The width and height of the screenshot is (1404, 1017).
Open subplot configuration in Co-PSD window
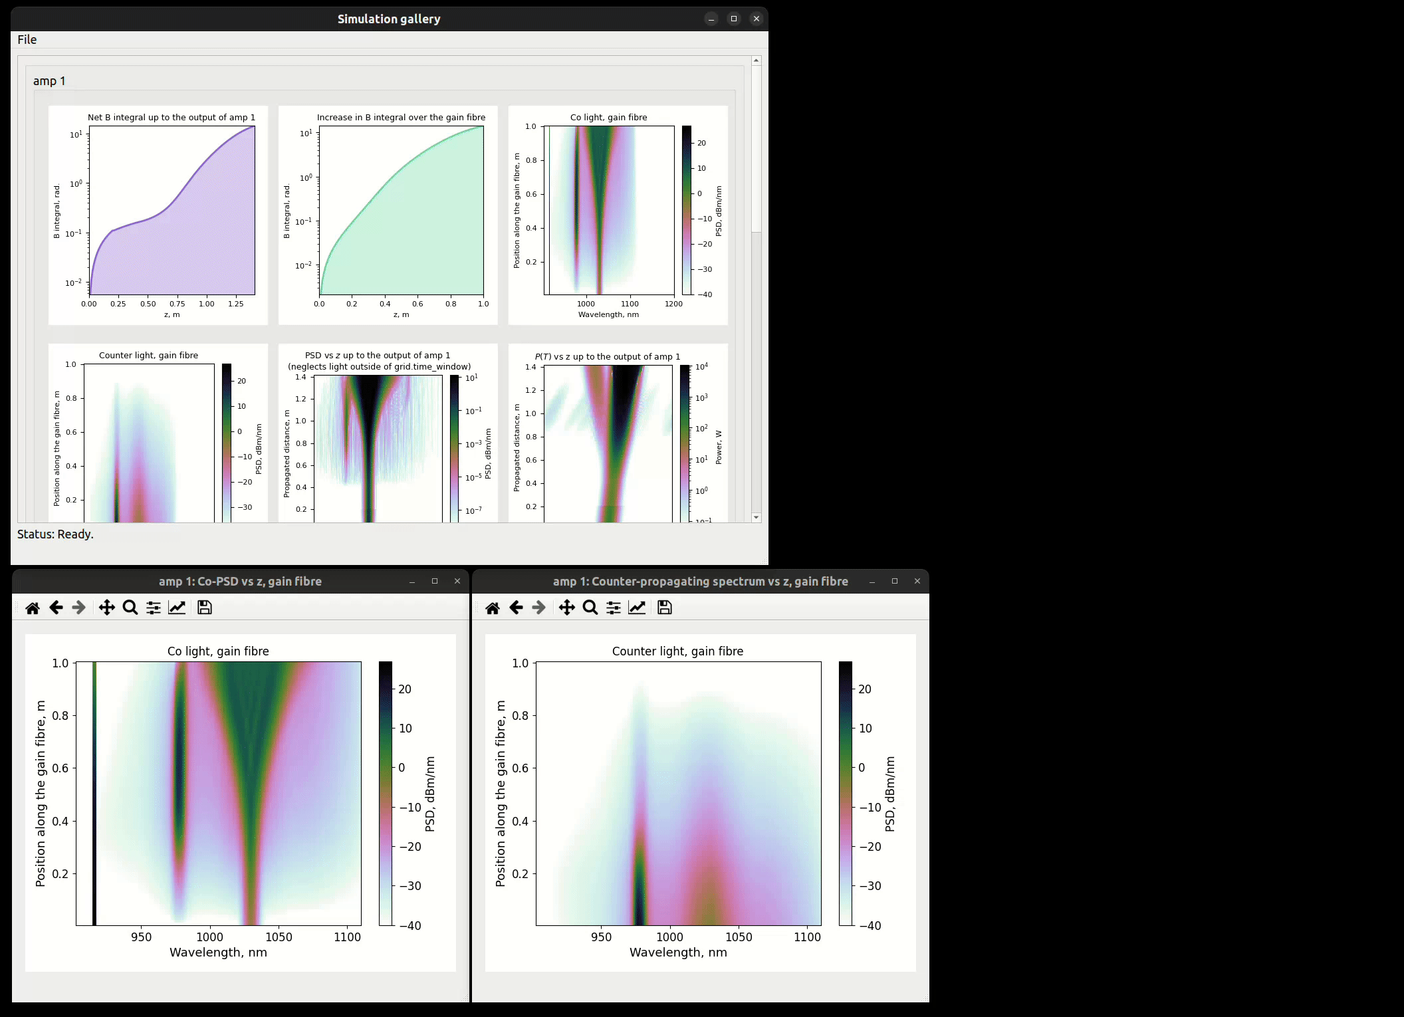click(x=154, y=608)
